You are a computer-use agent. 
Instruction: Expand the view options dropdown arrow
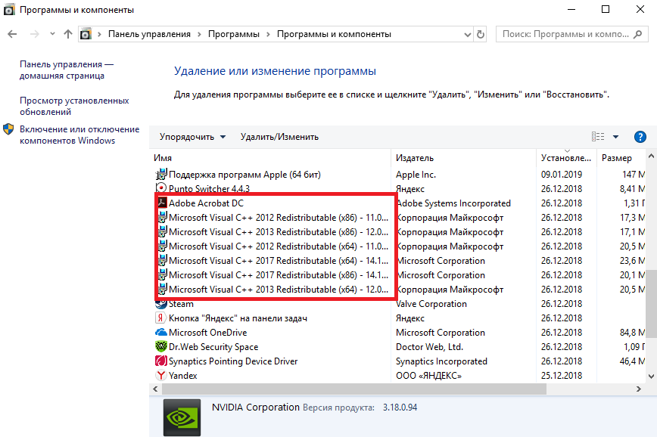[615, 137]
